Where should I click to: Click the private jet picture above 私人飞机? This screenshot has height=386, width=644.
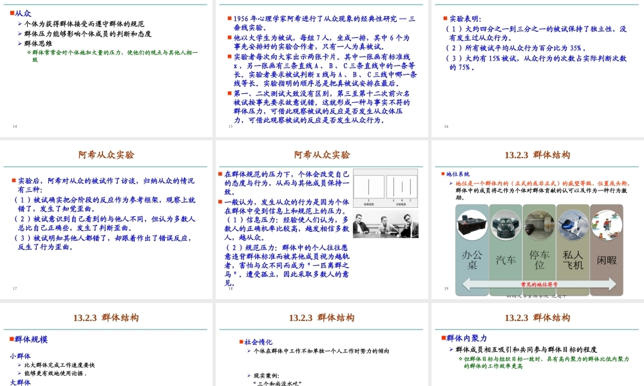coord(573,225)
